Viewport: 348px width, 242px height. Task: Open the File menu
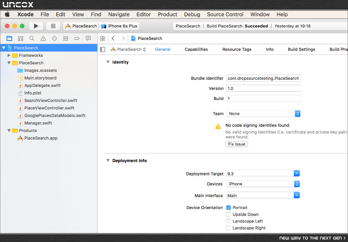pos(45,15)
